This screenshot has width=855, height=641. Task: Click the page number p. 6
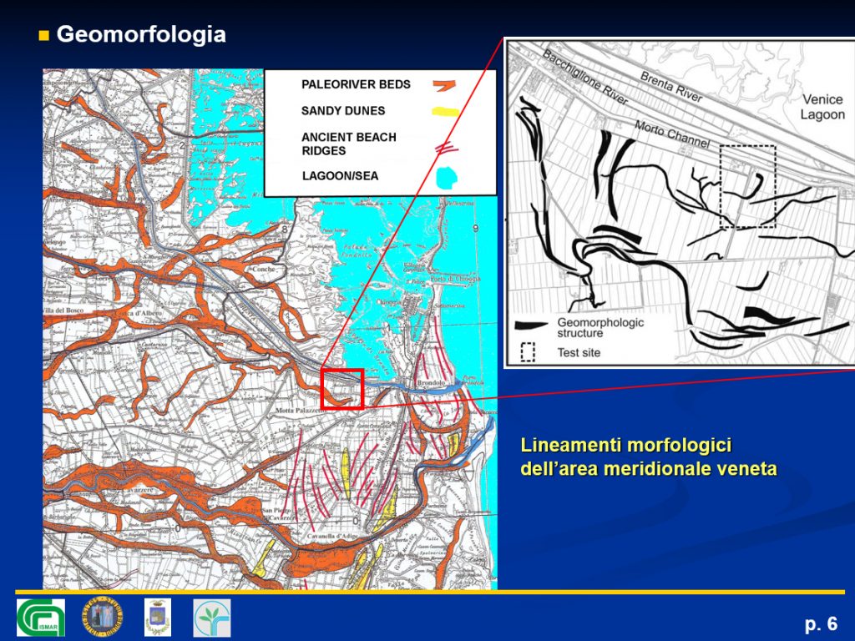pos(821,623)
